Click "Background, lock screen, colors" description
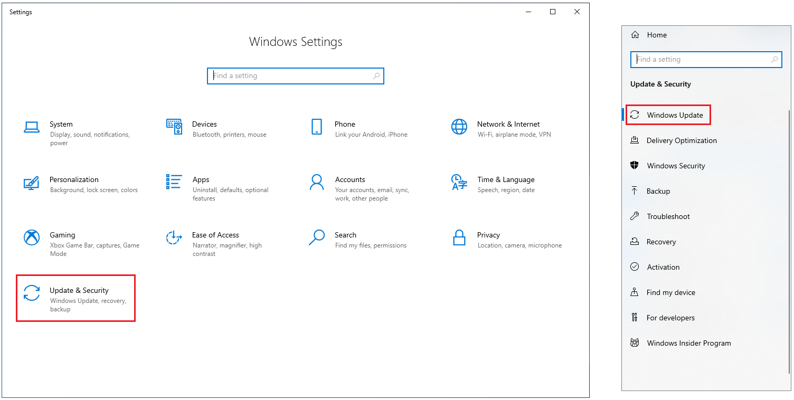This screenshot has width=794, height=400. (x=94, y=190)
